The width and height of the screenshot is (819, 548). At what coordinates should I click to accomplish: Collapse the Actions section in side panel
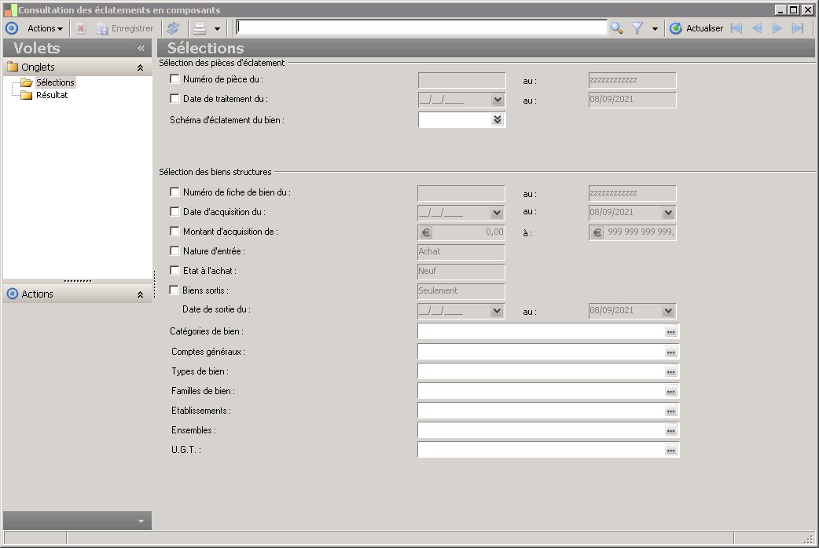click(x=140, y=294)
